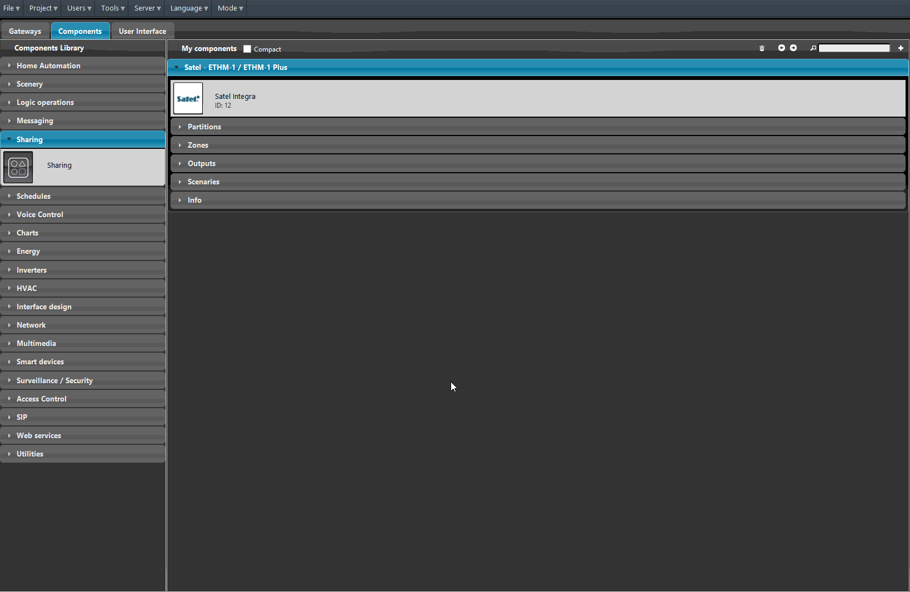Collapse the Satel - ETHM-1 / ETHM-1 Plus header
910x592 pixels.
point(538,67)
